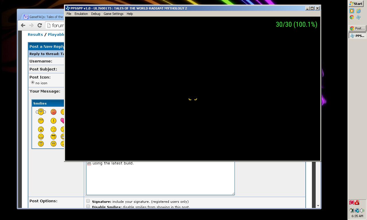Insert the angel smiley with halo
This screenshot has width=367, height=220.
pos(41,112)
